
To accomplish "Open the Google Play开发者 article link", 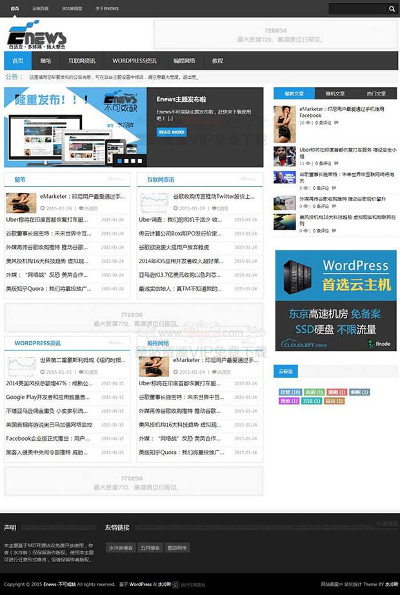I will 48,398.
